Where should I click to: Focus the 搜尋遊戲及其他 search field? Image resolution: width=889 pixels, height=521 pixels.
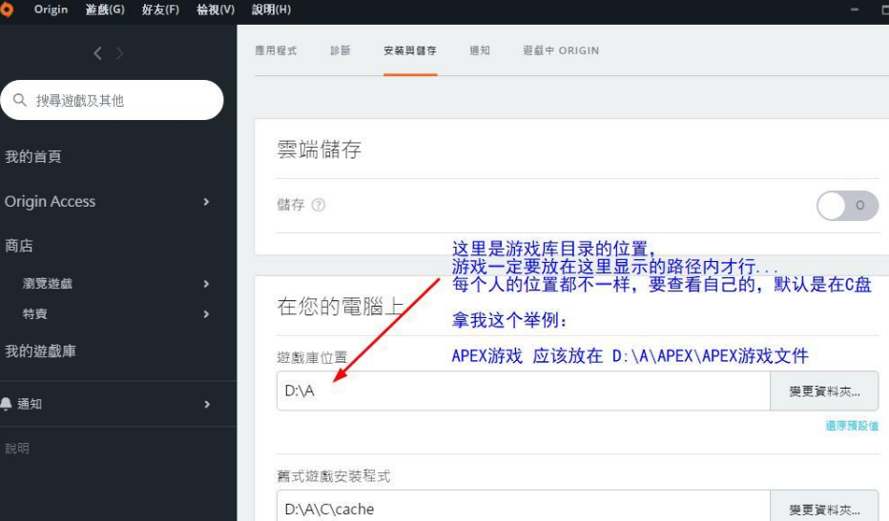coord(112,100)
